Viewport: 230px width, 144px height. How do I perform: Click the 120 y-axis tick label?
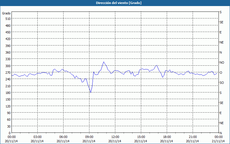point(8,106)
